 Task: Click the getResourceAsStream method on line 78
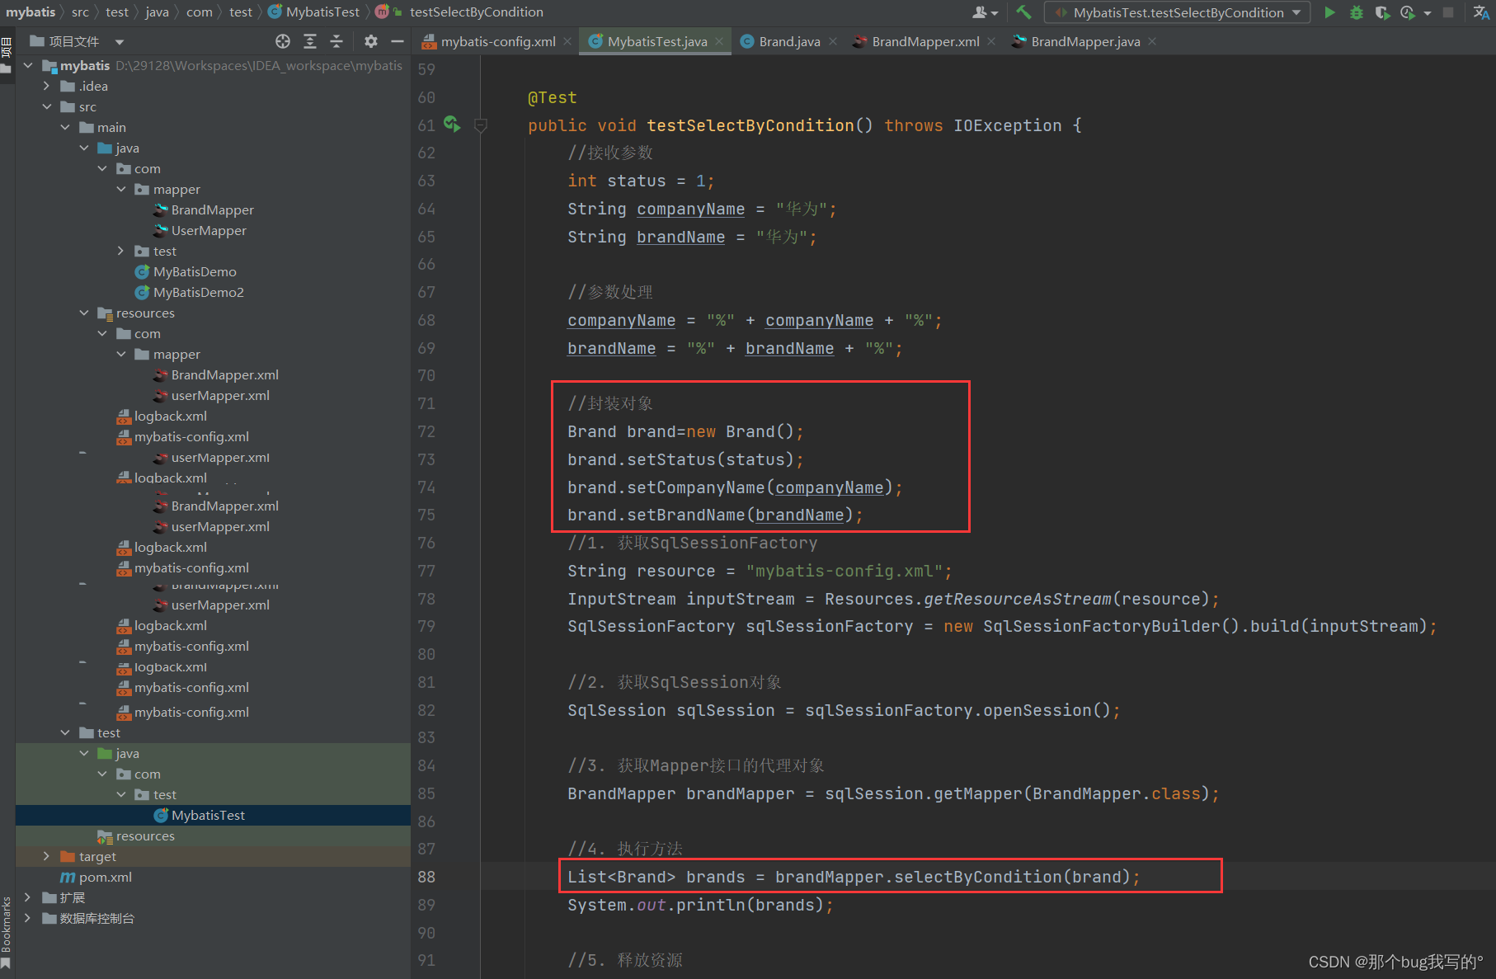pyautogui.click(x=1018, y=599)
